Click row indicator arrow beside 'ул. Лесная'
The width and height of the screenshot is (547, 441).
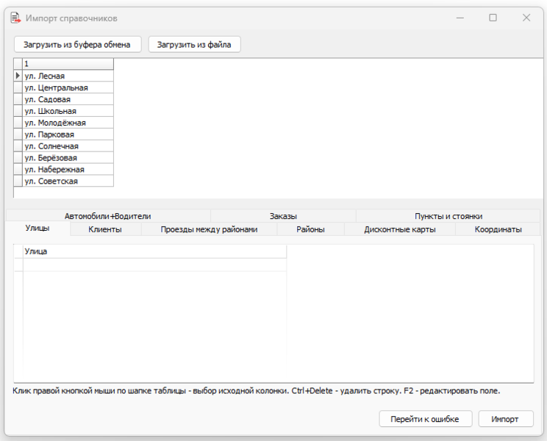pyautogui.click(x=18, y=76)
